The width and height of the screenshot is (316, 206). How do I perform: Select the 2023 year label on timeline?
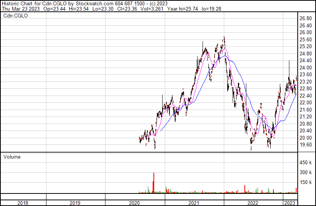[x=290, y=203]
